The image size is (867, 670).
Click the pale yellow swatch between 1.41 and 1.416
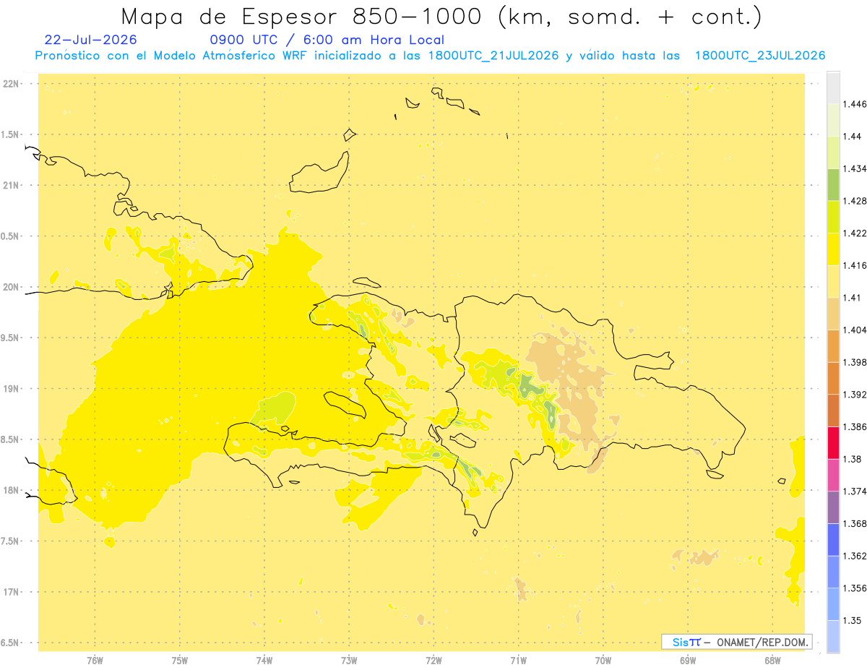click(833, 281)
